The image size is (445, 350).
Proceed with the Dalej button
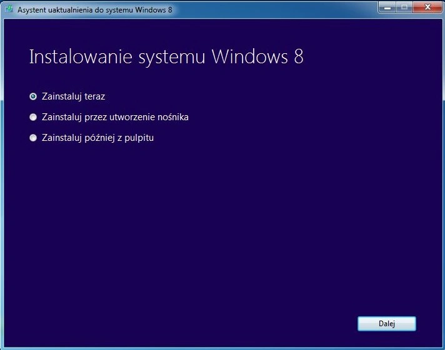[x=387, y=324]
